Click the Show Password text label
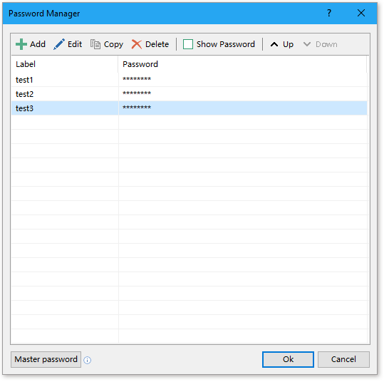This screenshot has width=384, height=382. pos(226,44)
